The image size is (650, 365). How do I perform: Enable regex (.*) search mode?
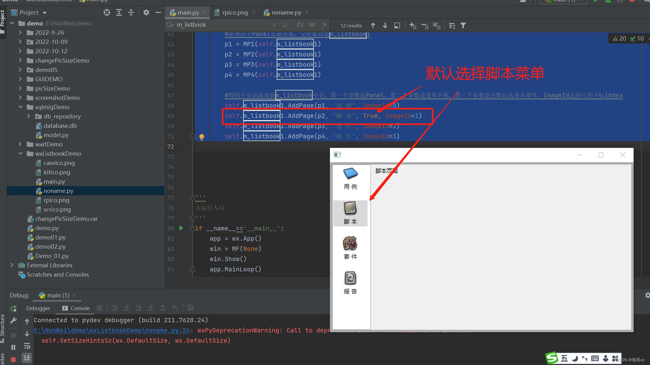point(324,25)
